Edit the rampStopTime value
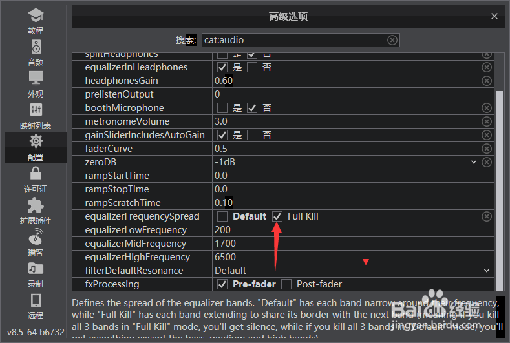Image resolution: width=510 pixels, height=343 pixels. tap(221, 189)
